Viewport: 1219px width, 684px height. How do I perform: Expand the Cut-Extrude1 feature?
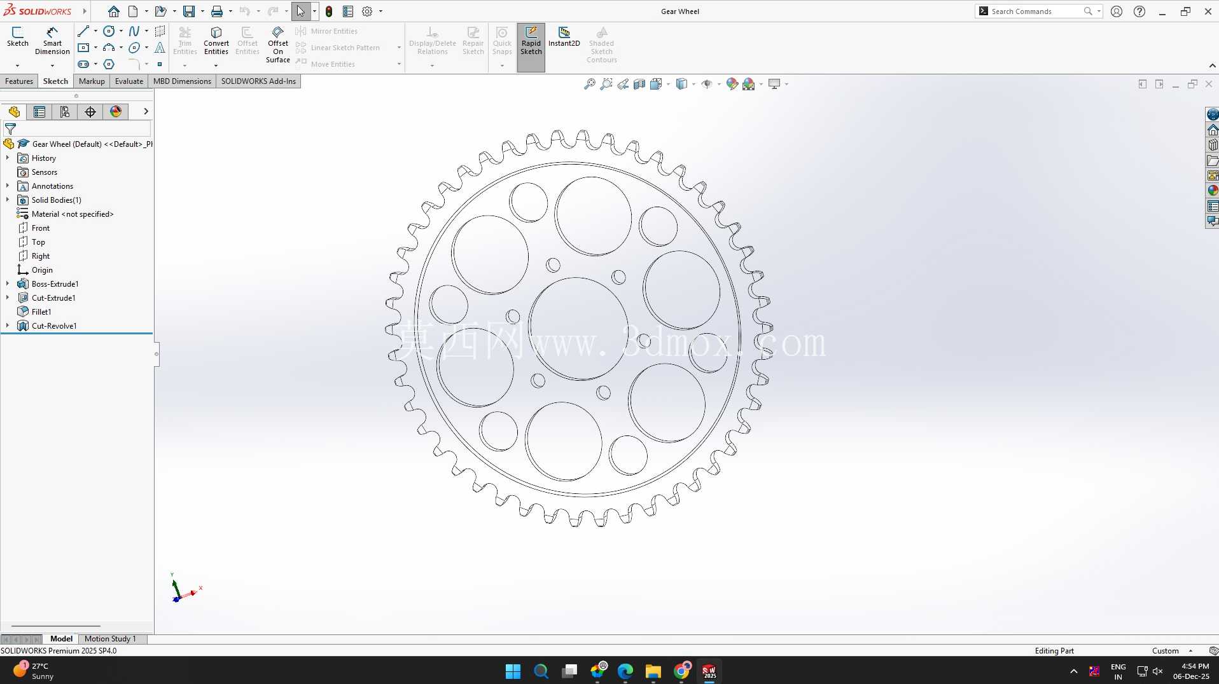point(8,298)
